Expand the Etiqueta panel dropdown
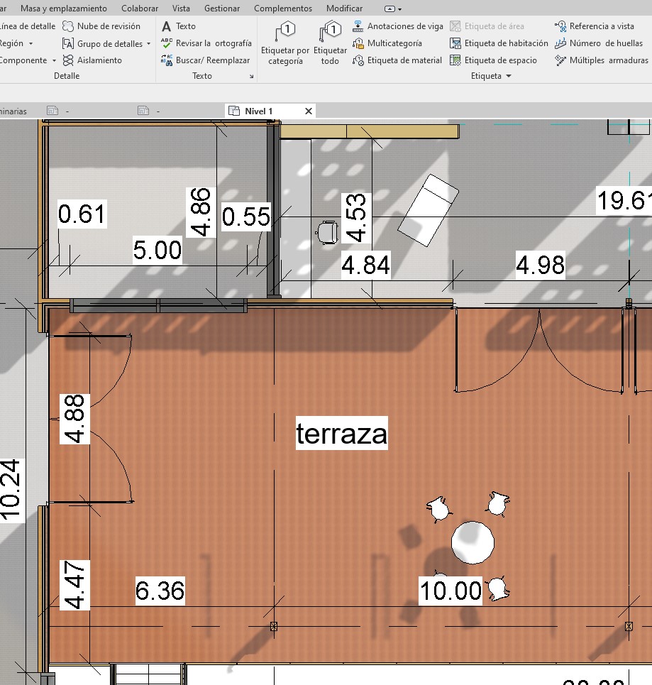 [x=509, y=76]
